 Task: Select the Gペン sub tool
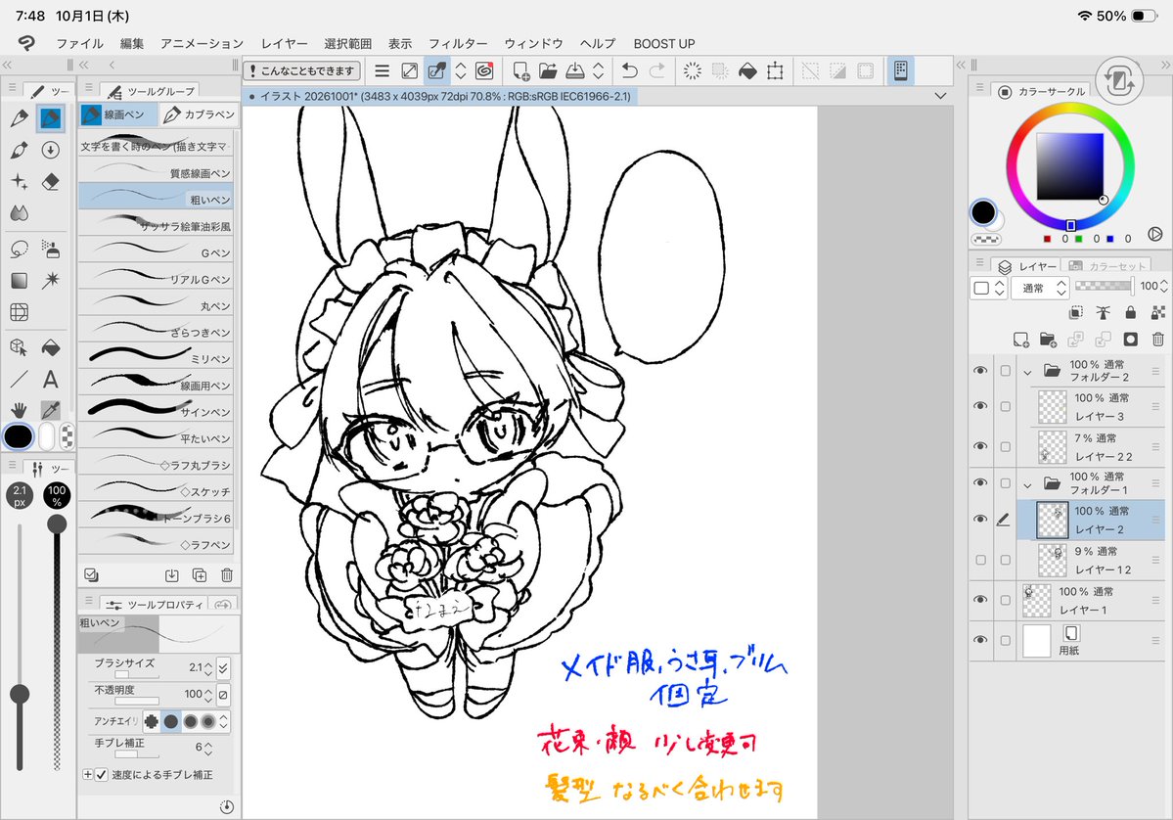tap(156, 252)
